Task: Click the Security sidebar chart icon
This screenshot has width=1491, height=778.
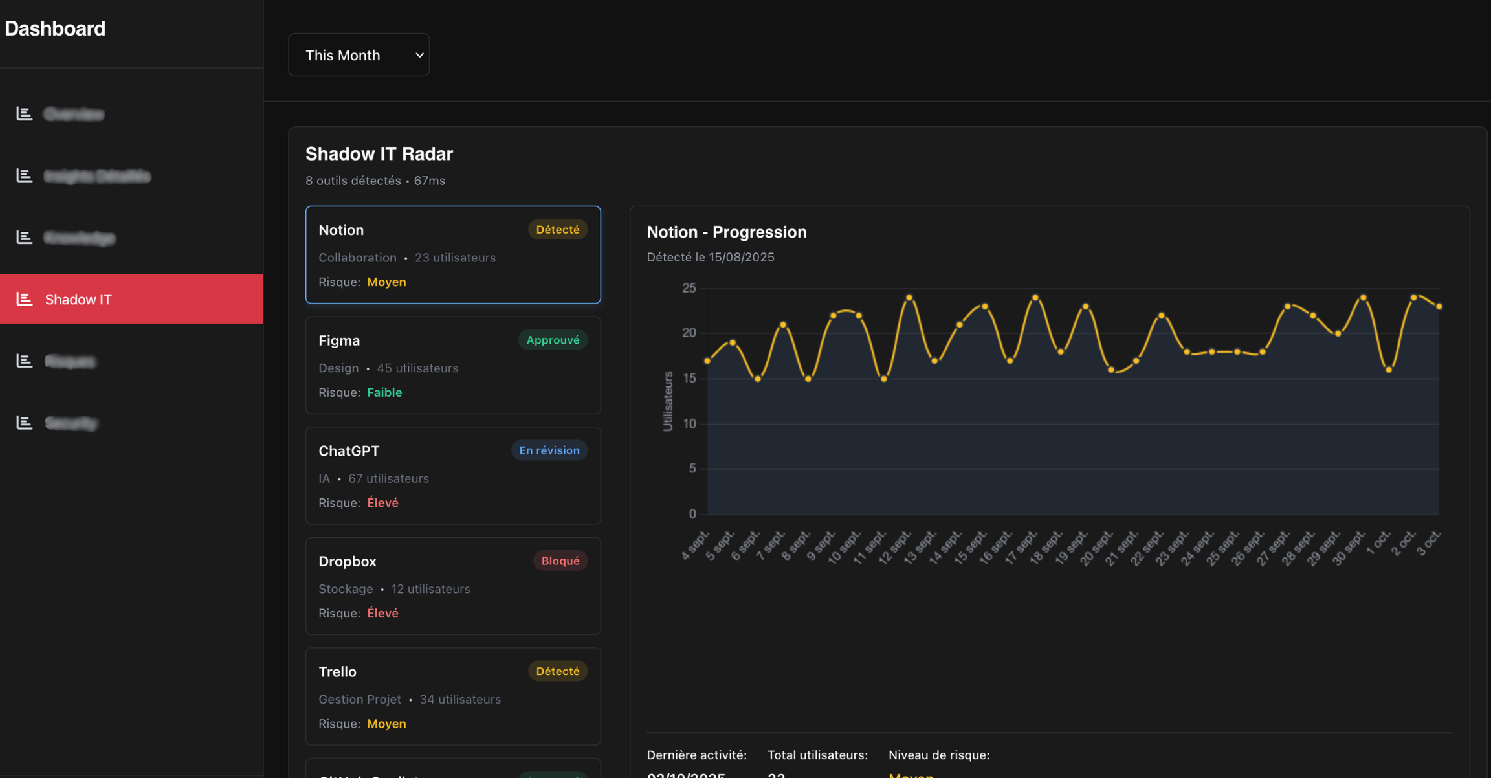Action: [x=24, y=423]
